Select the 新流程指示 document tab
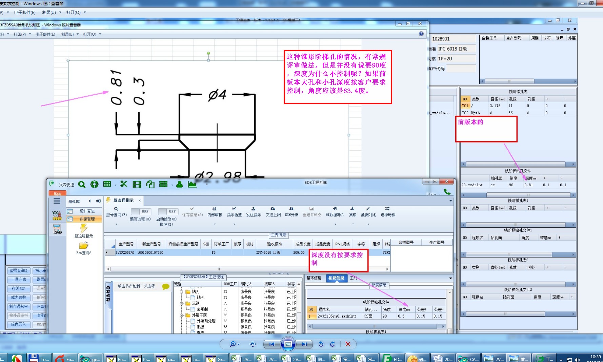Image resolution: width=603 pixels, height=362 pixels. (x=123, y=200)
